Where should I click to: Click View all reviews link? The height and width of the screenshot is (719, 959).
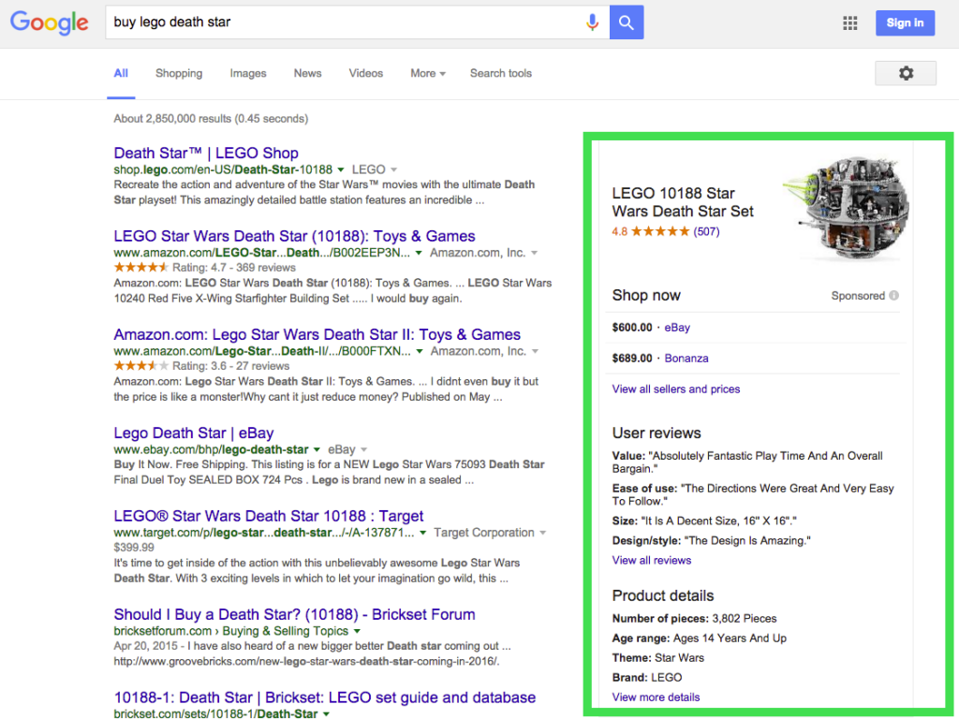point(652,561)
